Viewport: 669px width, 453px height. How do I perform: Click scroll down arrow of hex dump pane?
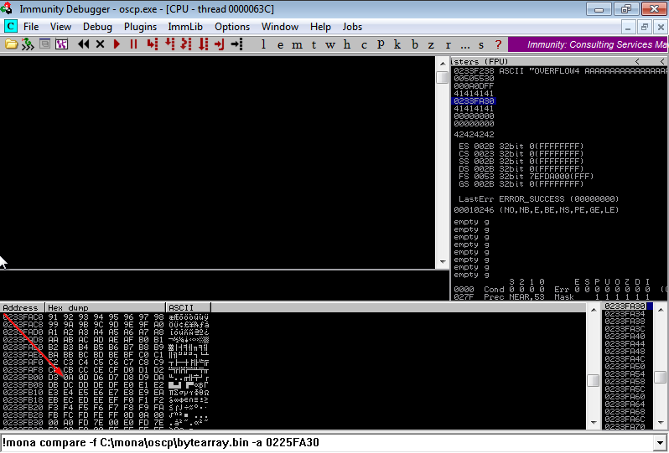[593, 423]
